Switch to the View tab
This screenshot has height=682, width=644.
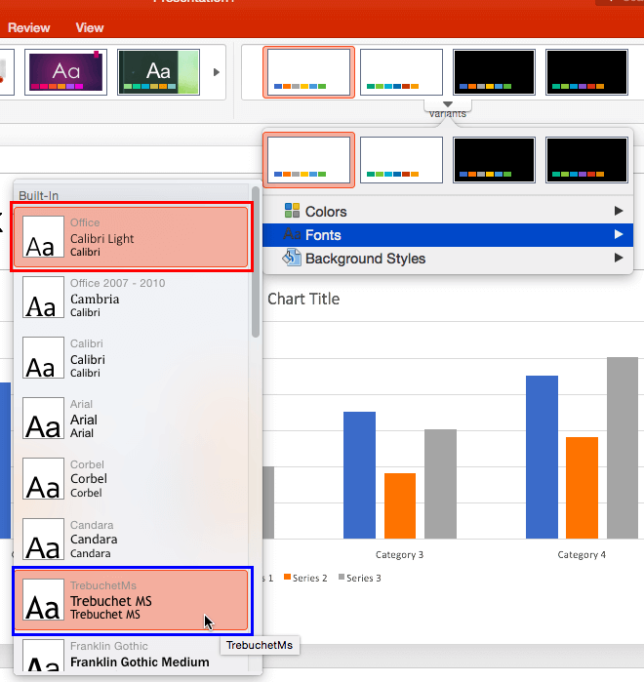[x=90, y=27]
